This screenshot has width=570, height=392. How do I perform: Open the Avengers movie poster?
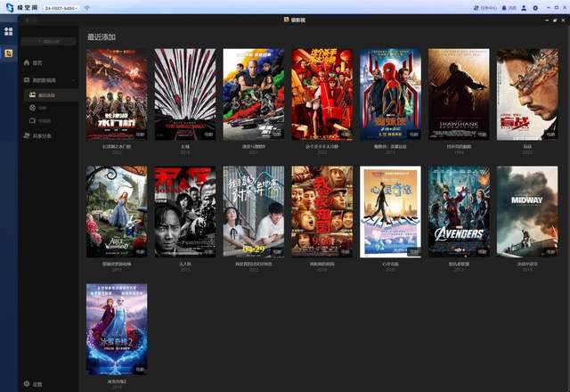[459, 212]
